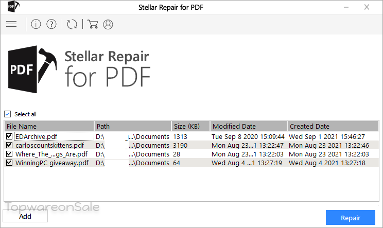Select the Where_The_...gs_Are.pdf file name
This screenshot has height=228, width=383.
[51, 154]
